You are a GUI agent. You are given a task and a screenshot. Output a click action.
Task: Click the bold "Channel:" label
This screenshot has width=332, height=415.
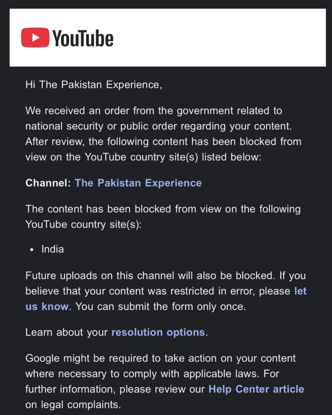coord(48,183)
